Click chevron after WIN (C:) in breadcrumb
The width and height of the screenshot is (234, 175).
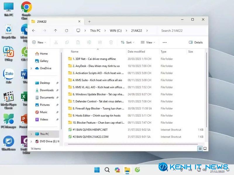click(x=126, y=31)
